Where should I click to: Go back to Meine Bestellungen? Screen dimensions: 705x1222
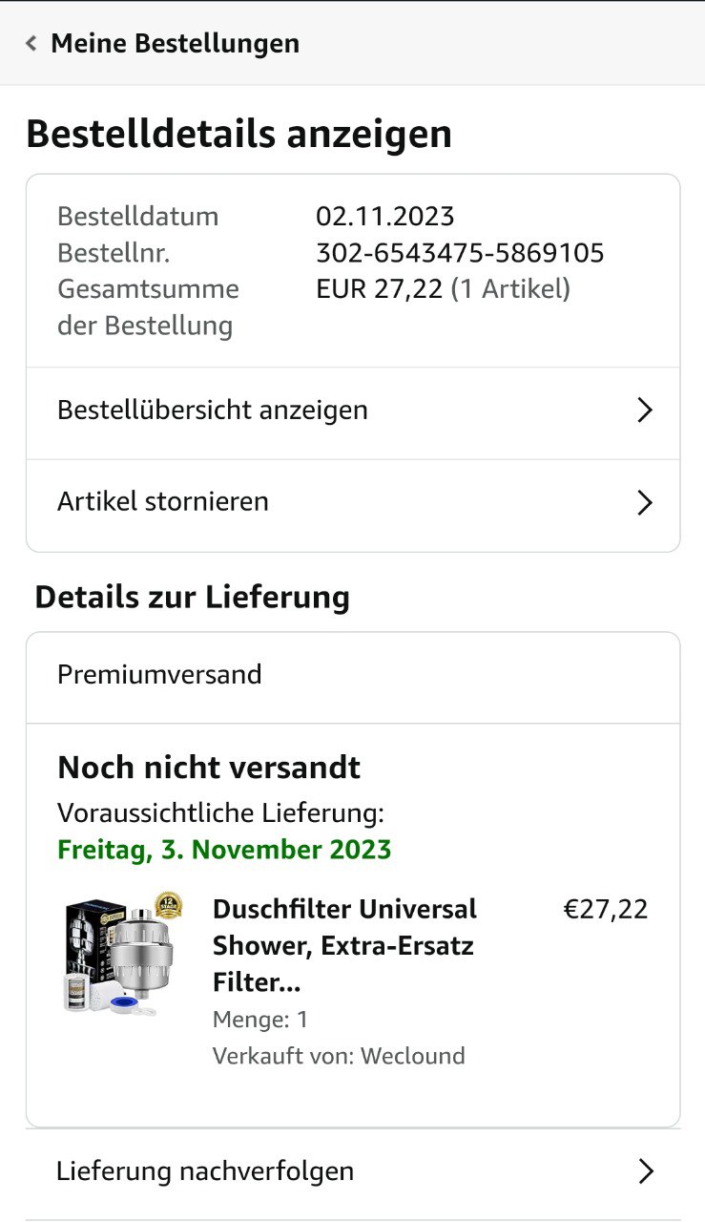point(175,43)
